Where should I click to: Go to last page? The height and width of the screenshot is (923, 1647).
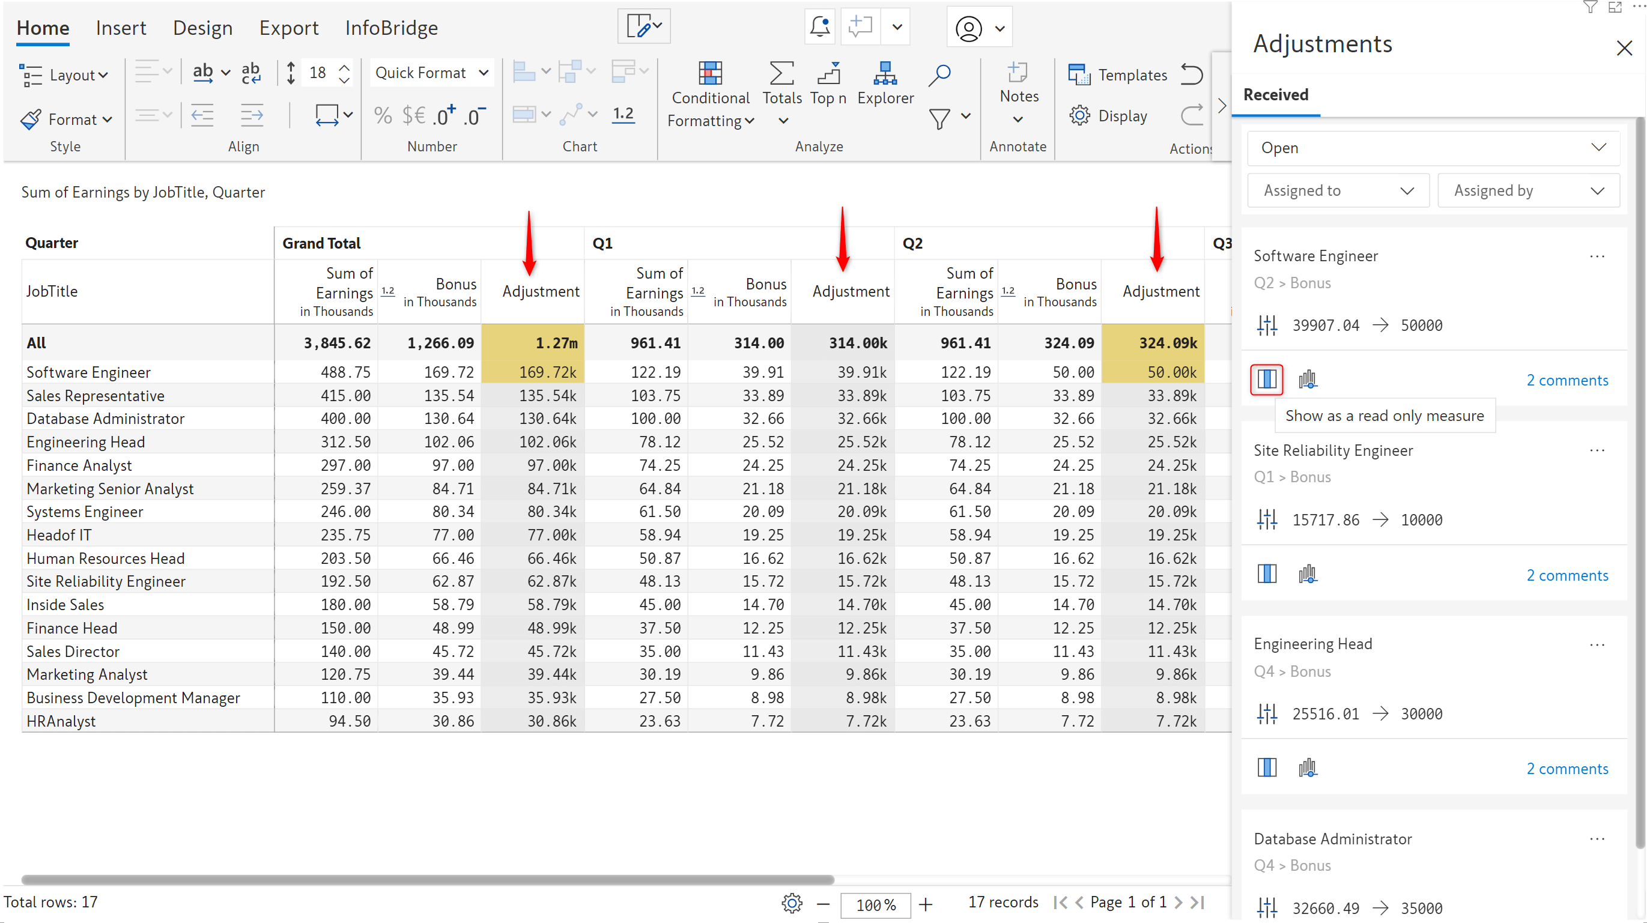[x=1198, y=903]
